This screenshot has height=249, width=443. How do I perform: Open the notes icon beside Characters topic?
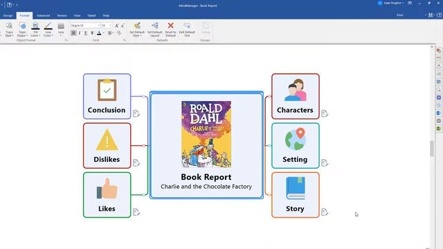point(325,113)
